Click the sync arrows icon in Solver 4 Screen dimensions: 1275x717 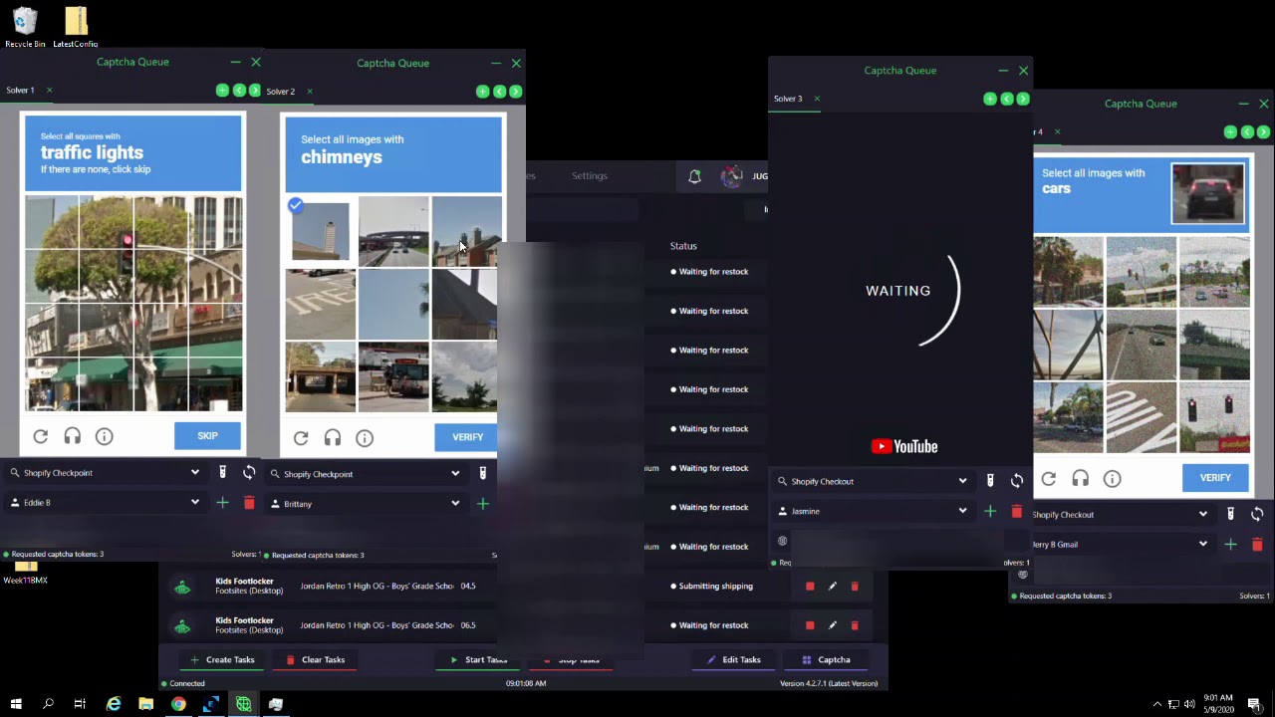click(1257, 514)
